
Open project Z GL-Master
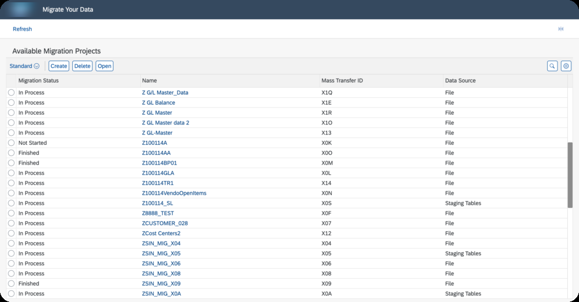click(157, 133)
